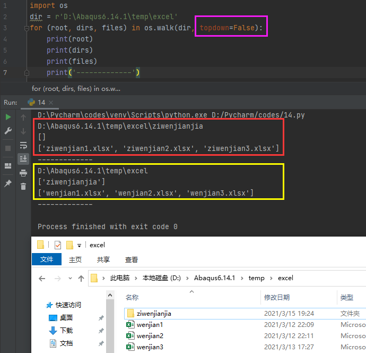Run the script with the green play button
Screen dimensions: 366x353
click(8, 117)
